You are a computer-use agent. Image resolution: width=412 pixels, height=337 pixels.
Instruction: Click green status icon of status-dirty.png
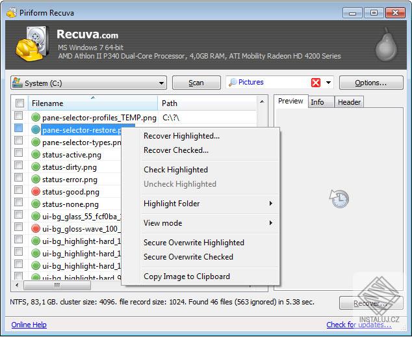(x=36, y=167)
